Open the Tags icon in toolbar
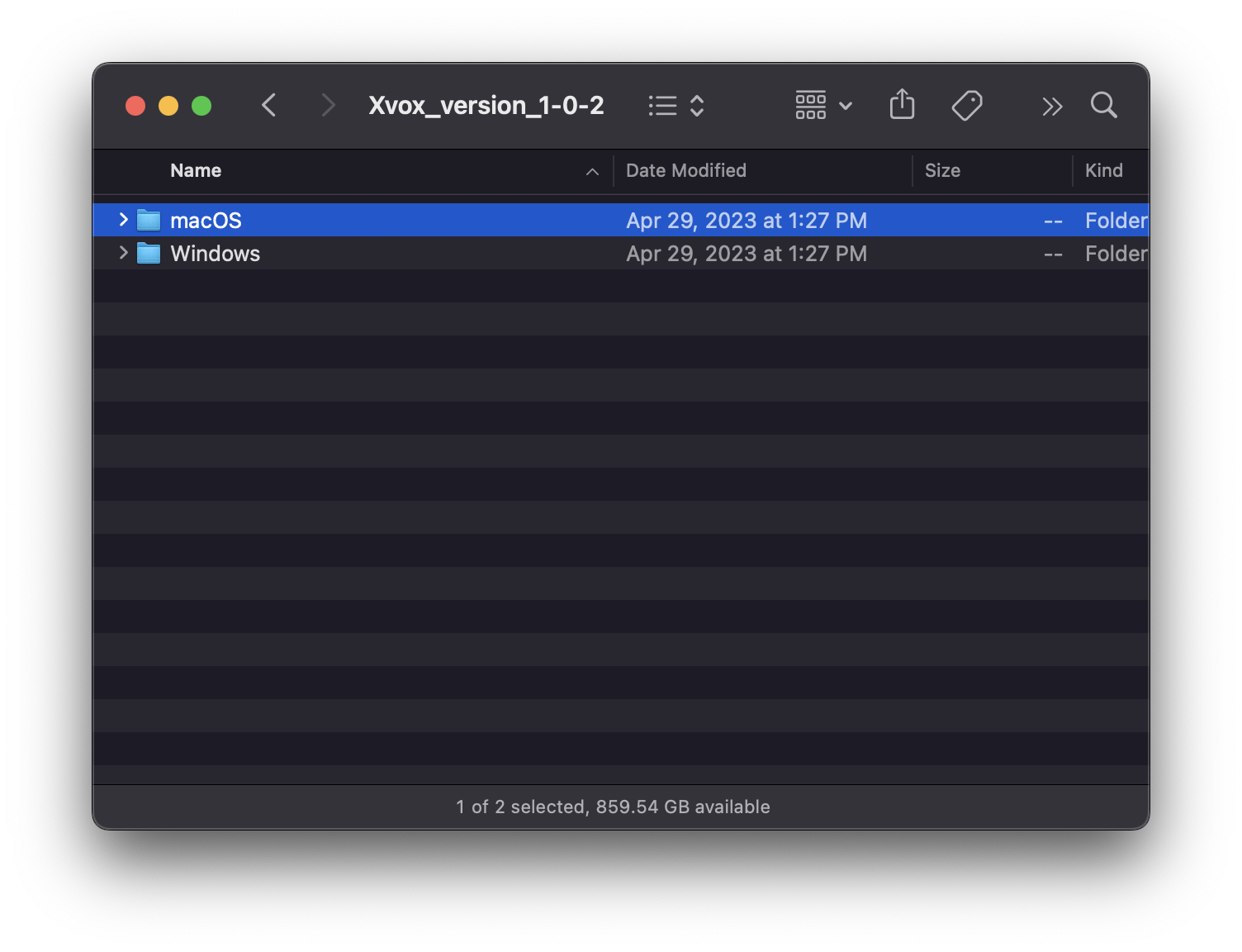Viewport: 1242px width, 952px height. (967, 106)
